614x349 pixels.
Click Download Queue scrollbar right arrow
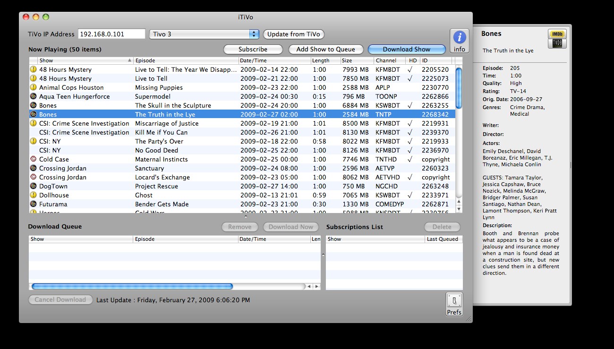point(316,286)
